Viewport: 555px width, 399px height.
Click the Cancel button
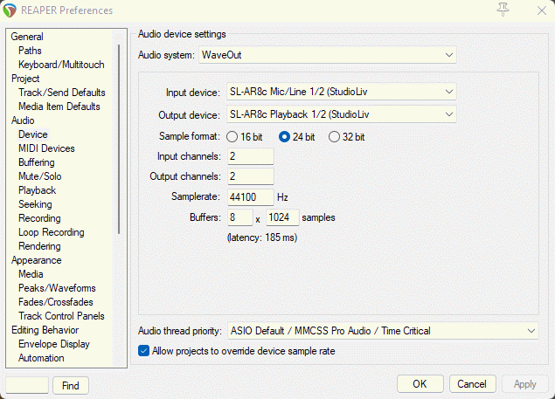coord(472,384)
